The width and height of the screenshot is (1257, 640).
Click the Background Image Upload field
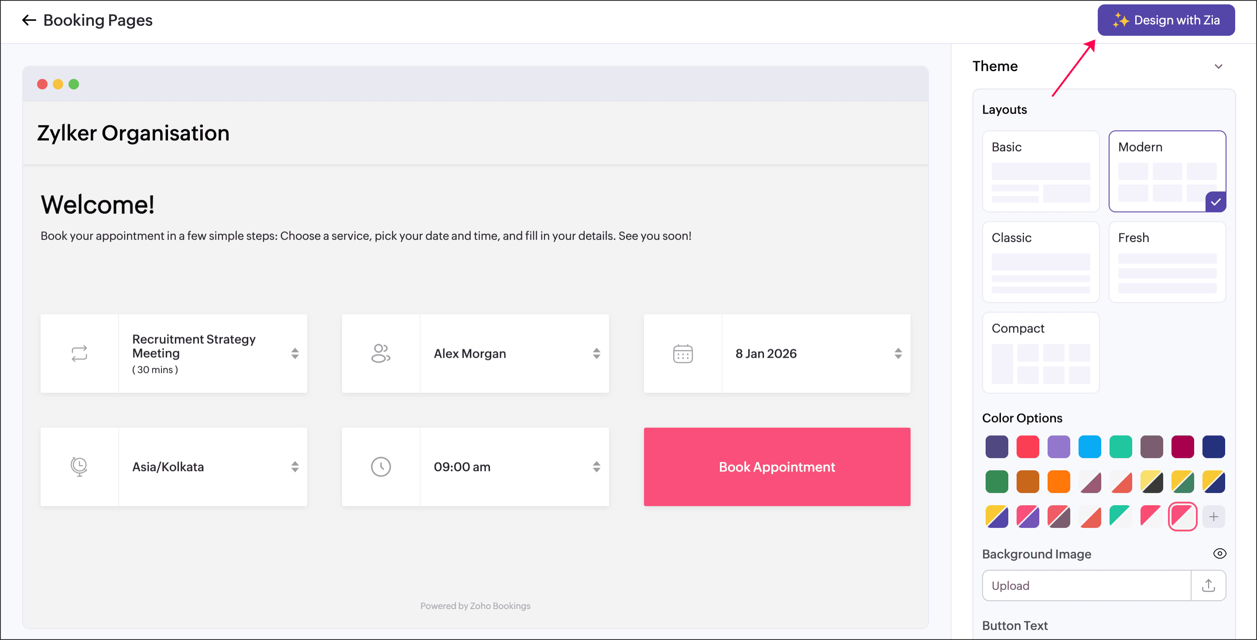pyautogui.click(x=1086, y=585)
